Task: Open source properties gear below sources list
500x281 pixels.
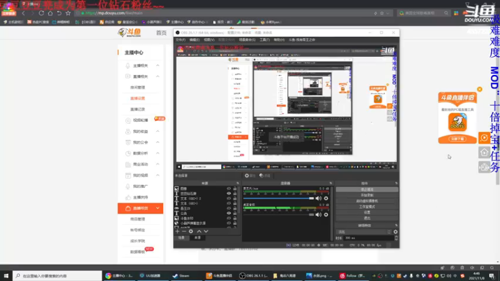Action: (191, 231)
